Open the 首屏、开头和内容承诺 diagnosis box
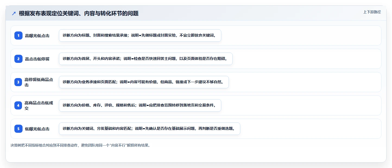 pos(146,59)
